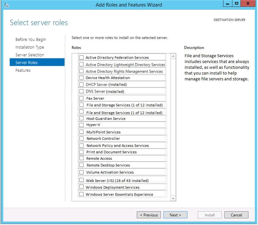Select Windows Deployment Services checkbox
This screenshot has width=258, height=225.
click(x=81, y=187)
